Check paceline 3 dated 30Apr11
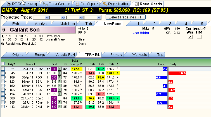The height and width of the screenshot is (117, 211). click(x=3, y=77)
